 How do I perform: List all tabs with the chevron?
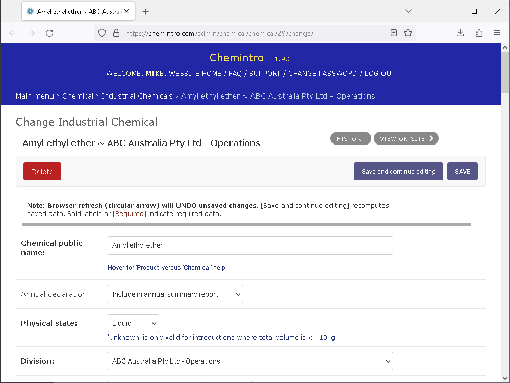click(409, 11)
